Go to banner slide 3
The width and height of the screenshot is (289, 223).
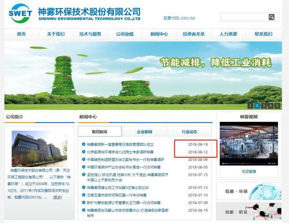click(264, 105)
